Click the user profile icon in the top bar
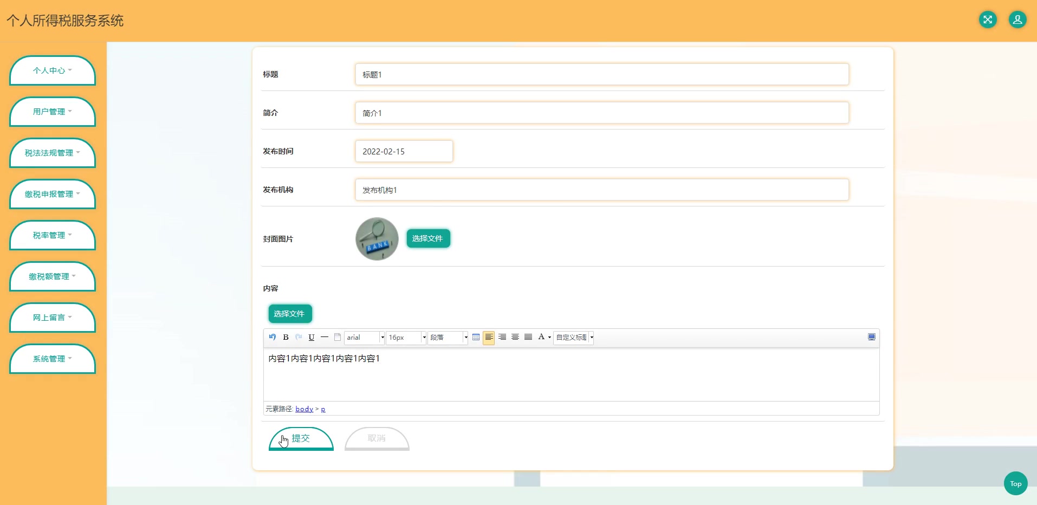The height and width of the screenshot is (505, 1037). click(x=1017, y=20)
